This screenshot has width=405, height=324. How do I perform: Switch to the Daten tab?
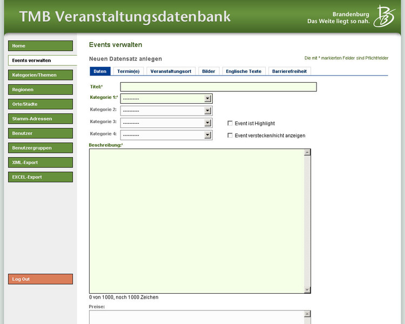pos(100,71)
